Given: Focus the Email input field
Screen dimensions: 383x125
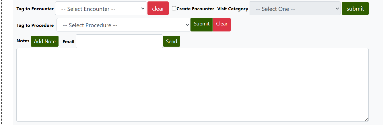Looking at the screenshot, I should (119, 41).
